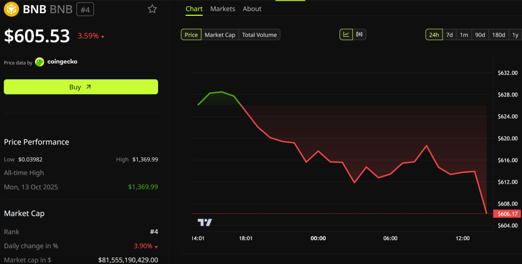Click the 06:00 time axis label
Image resolution: width=522 pixels, height=264 pixels.
tap(390, 239)
